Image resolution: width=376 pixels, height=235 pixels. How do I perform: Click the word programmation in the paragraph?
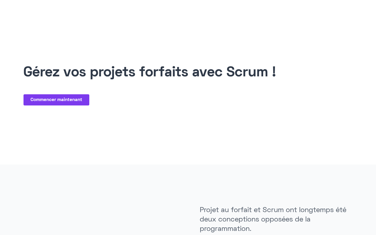tap(225, 229)
